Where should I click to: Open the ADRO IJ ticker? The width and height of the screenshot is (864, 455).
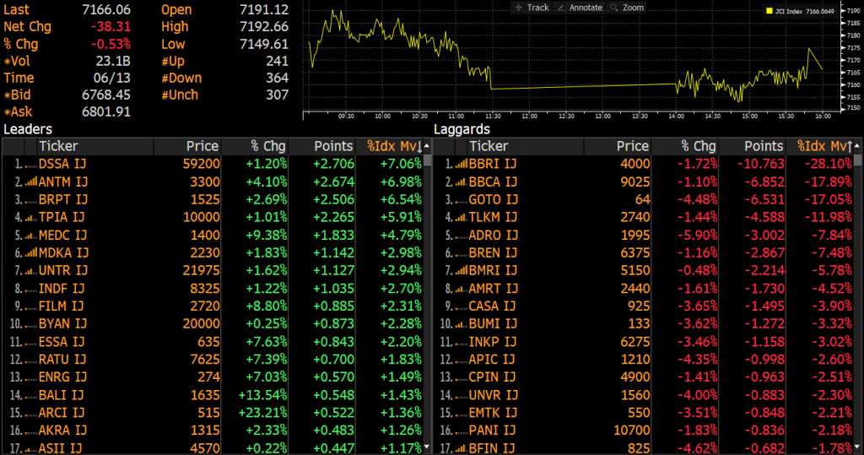pyautogui.click(x=493, y=235)
